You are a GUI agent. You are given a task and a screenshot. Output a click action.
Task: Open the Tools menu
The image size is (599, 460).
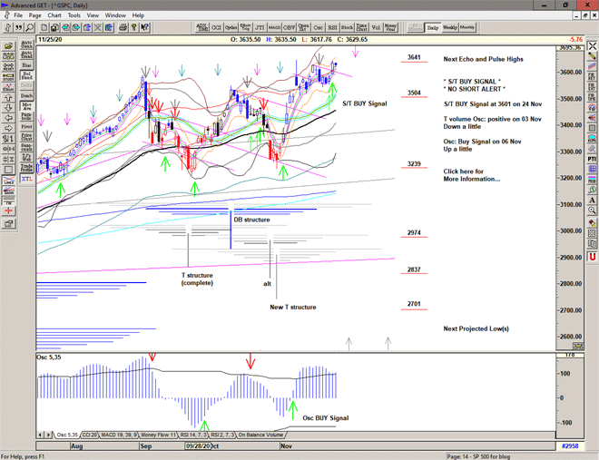pyautogui.click(x=74, y=15)
